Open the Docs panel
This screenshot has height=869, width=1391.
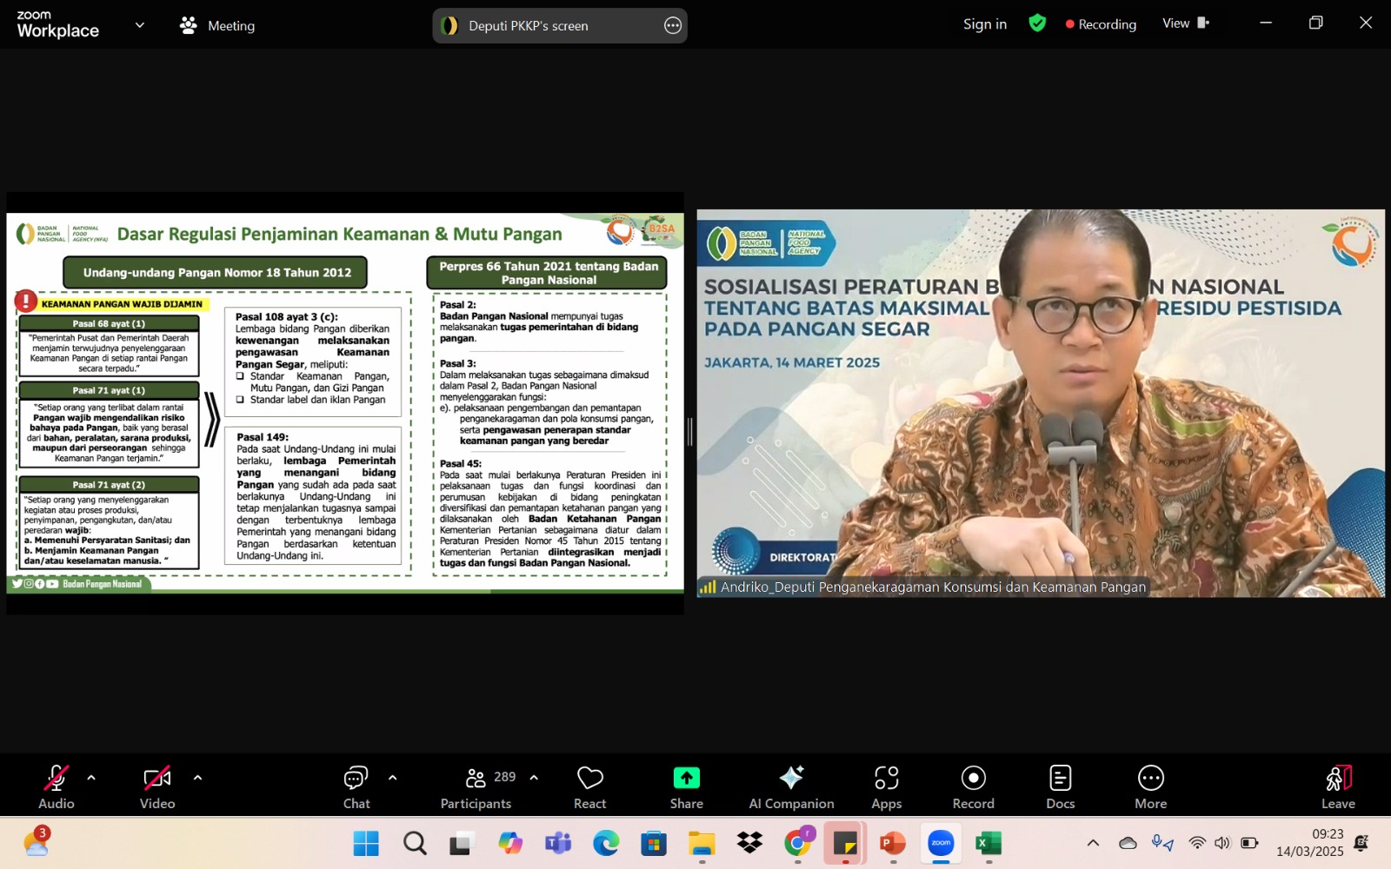1060,787
